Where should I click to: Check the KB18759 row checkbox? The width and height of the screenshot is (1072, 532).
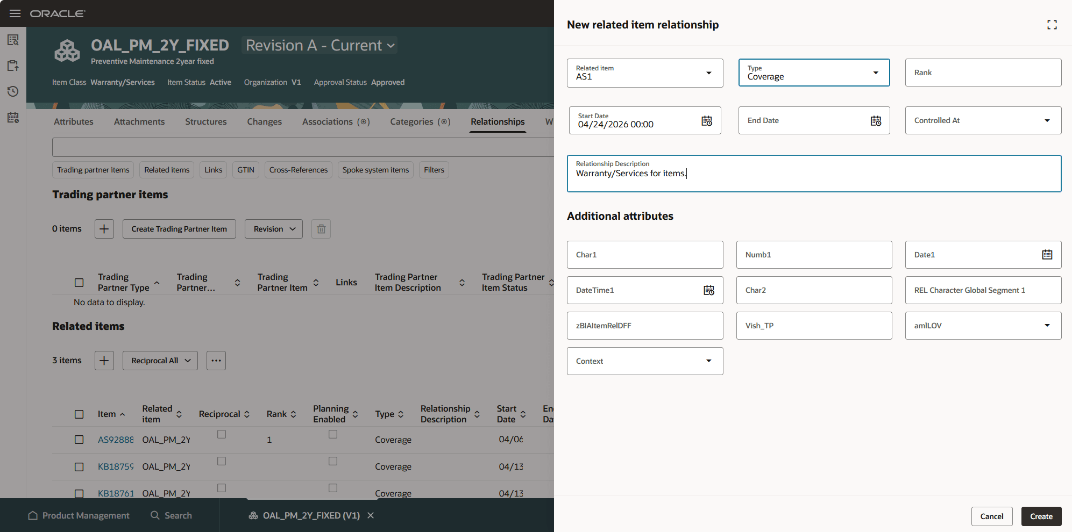click(x=79, y=467)
